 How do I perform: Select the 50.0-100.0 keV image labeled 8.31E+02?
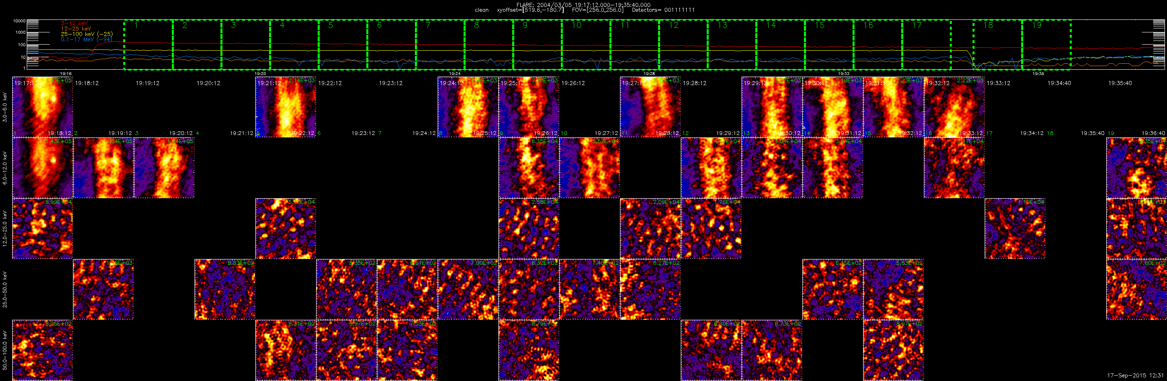click(286, 350)
